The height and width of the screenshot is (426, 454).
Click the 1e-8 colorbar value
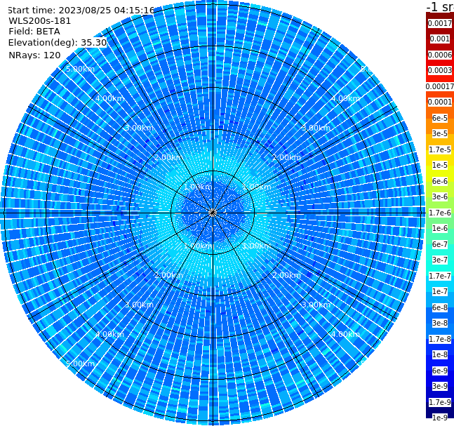(x=440, y=354)
